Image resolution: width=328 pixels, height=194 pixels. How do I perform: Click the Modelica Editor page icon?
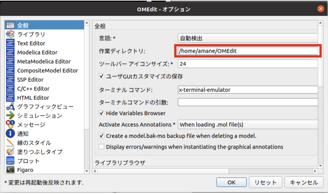point(10,52)
